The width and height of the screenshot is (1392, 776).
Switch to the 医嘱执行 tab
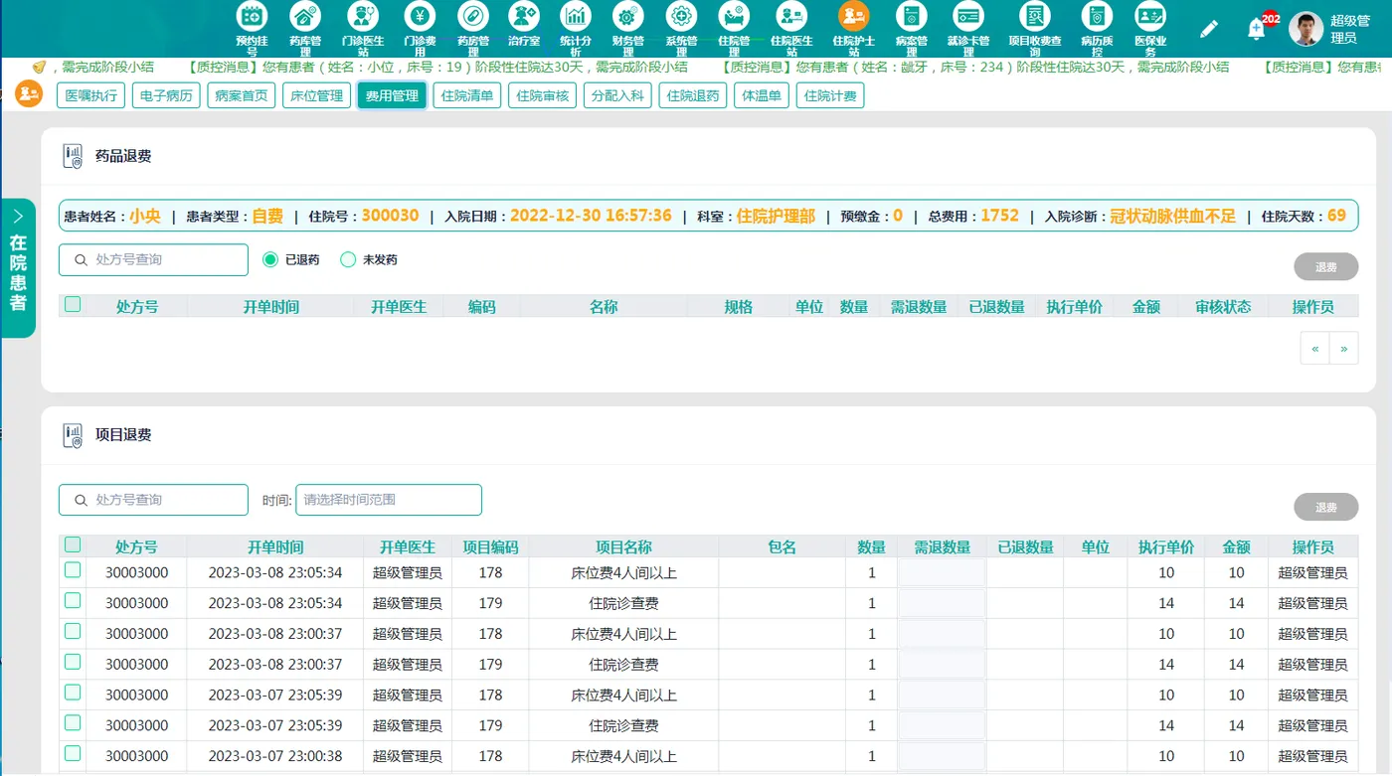[x=92, y=95]
